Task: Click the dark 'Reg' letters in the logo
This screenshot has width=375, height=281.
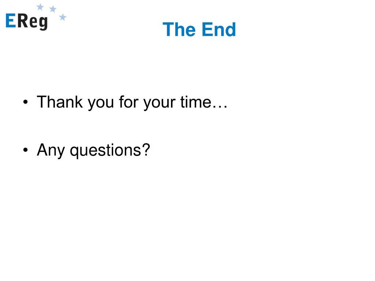Action: [33, 22]
